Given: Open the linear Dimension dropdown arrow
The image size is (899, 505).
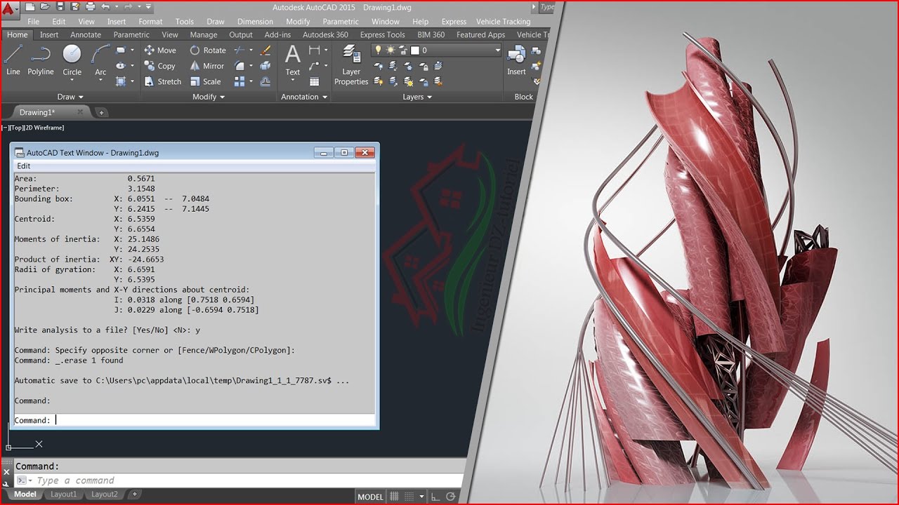Looking at the screenshot, I should click(x=326, y=50).
